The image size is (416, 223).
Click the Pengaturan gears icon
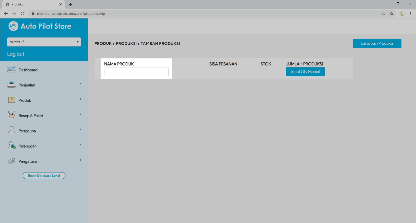coord(11,161)
